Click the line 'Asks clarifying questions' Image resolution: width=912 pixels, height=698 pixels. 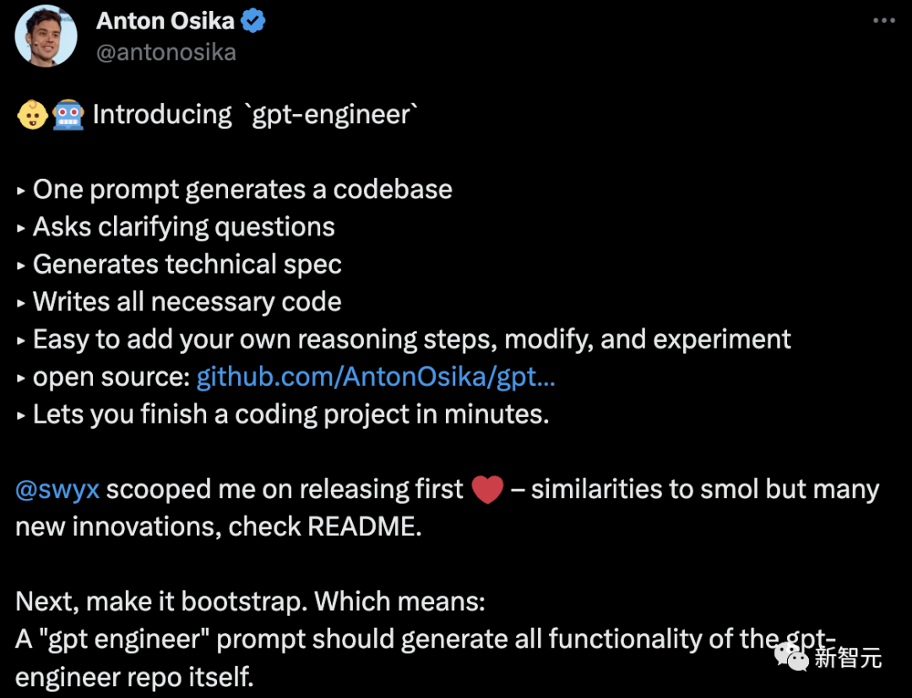183,226
